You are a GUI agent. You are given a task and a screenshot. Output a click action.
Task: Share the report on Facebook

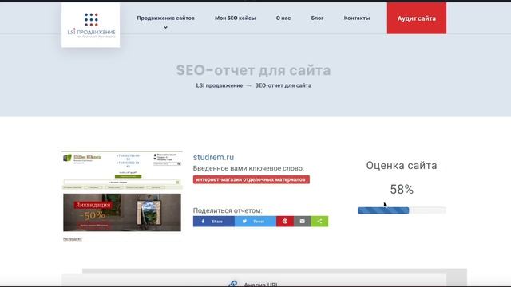[213, 222]
